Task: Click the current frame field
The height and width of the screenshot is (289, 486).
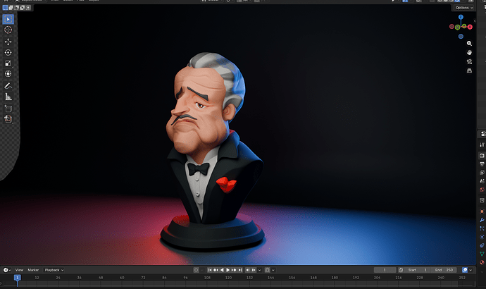Action: pos(385,270)
